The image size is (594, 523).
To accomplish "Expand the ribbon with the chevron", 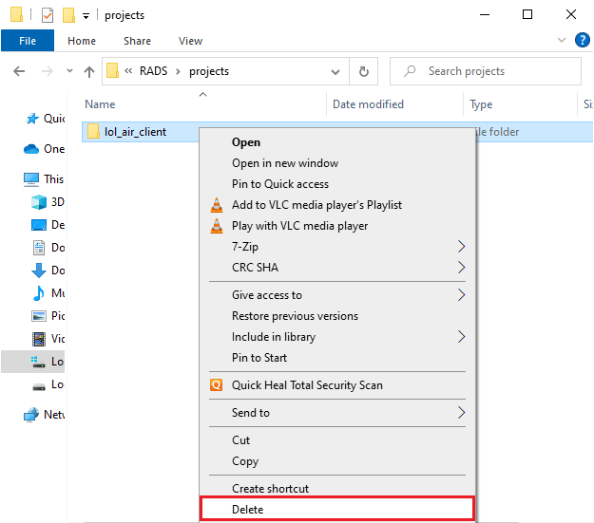I will 562,40.
